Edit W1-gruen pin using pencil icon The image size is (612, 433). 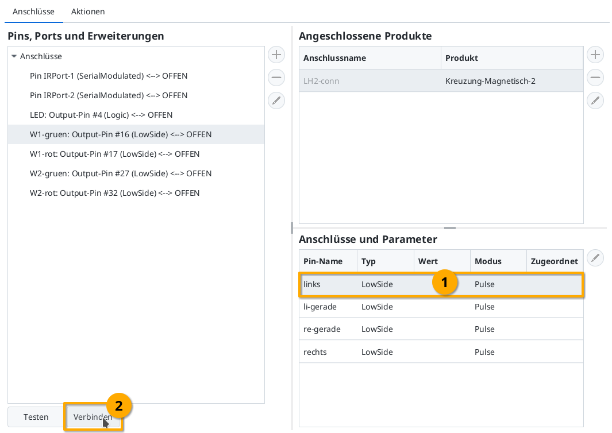tap(276, 100)
